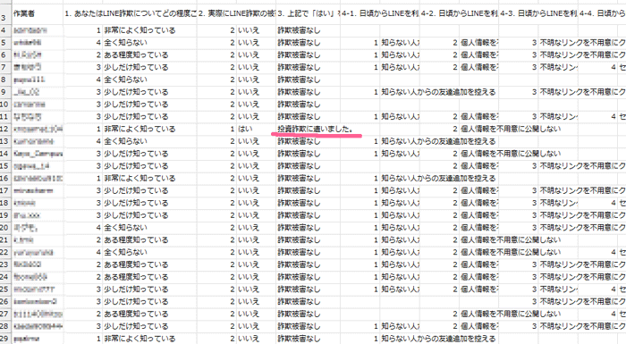
Task: Select 'ある程度知っている' in row 6
Action: (x=136, y=55)
